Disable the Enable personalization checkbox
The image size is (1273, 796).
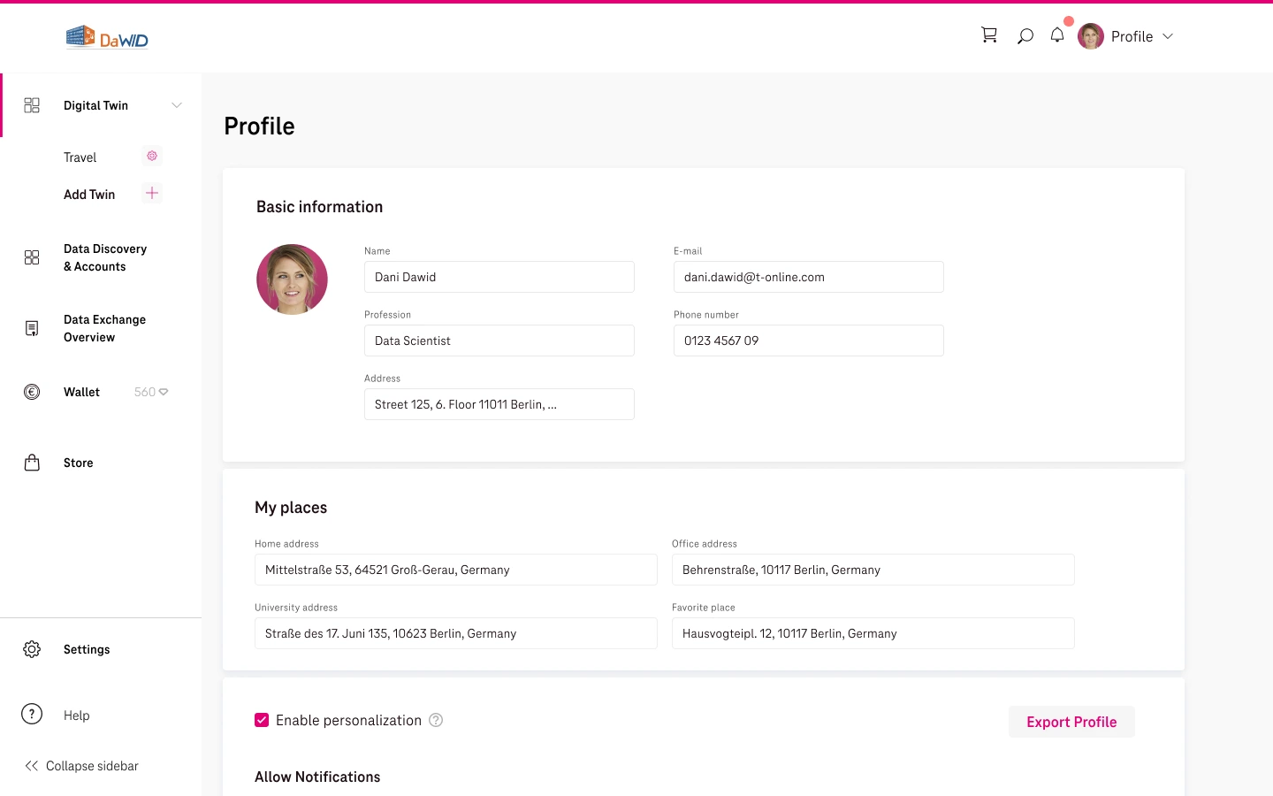tap(262, 720)
